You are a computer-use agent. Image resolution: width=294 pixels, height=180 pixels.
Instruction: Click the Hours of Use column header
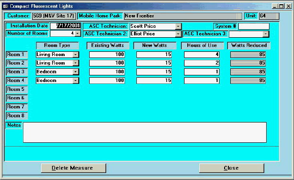pos(202,46)
